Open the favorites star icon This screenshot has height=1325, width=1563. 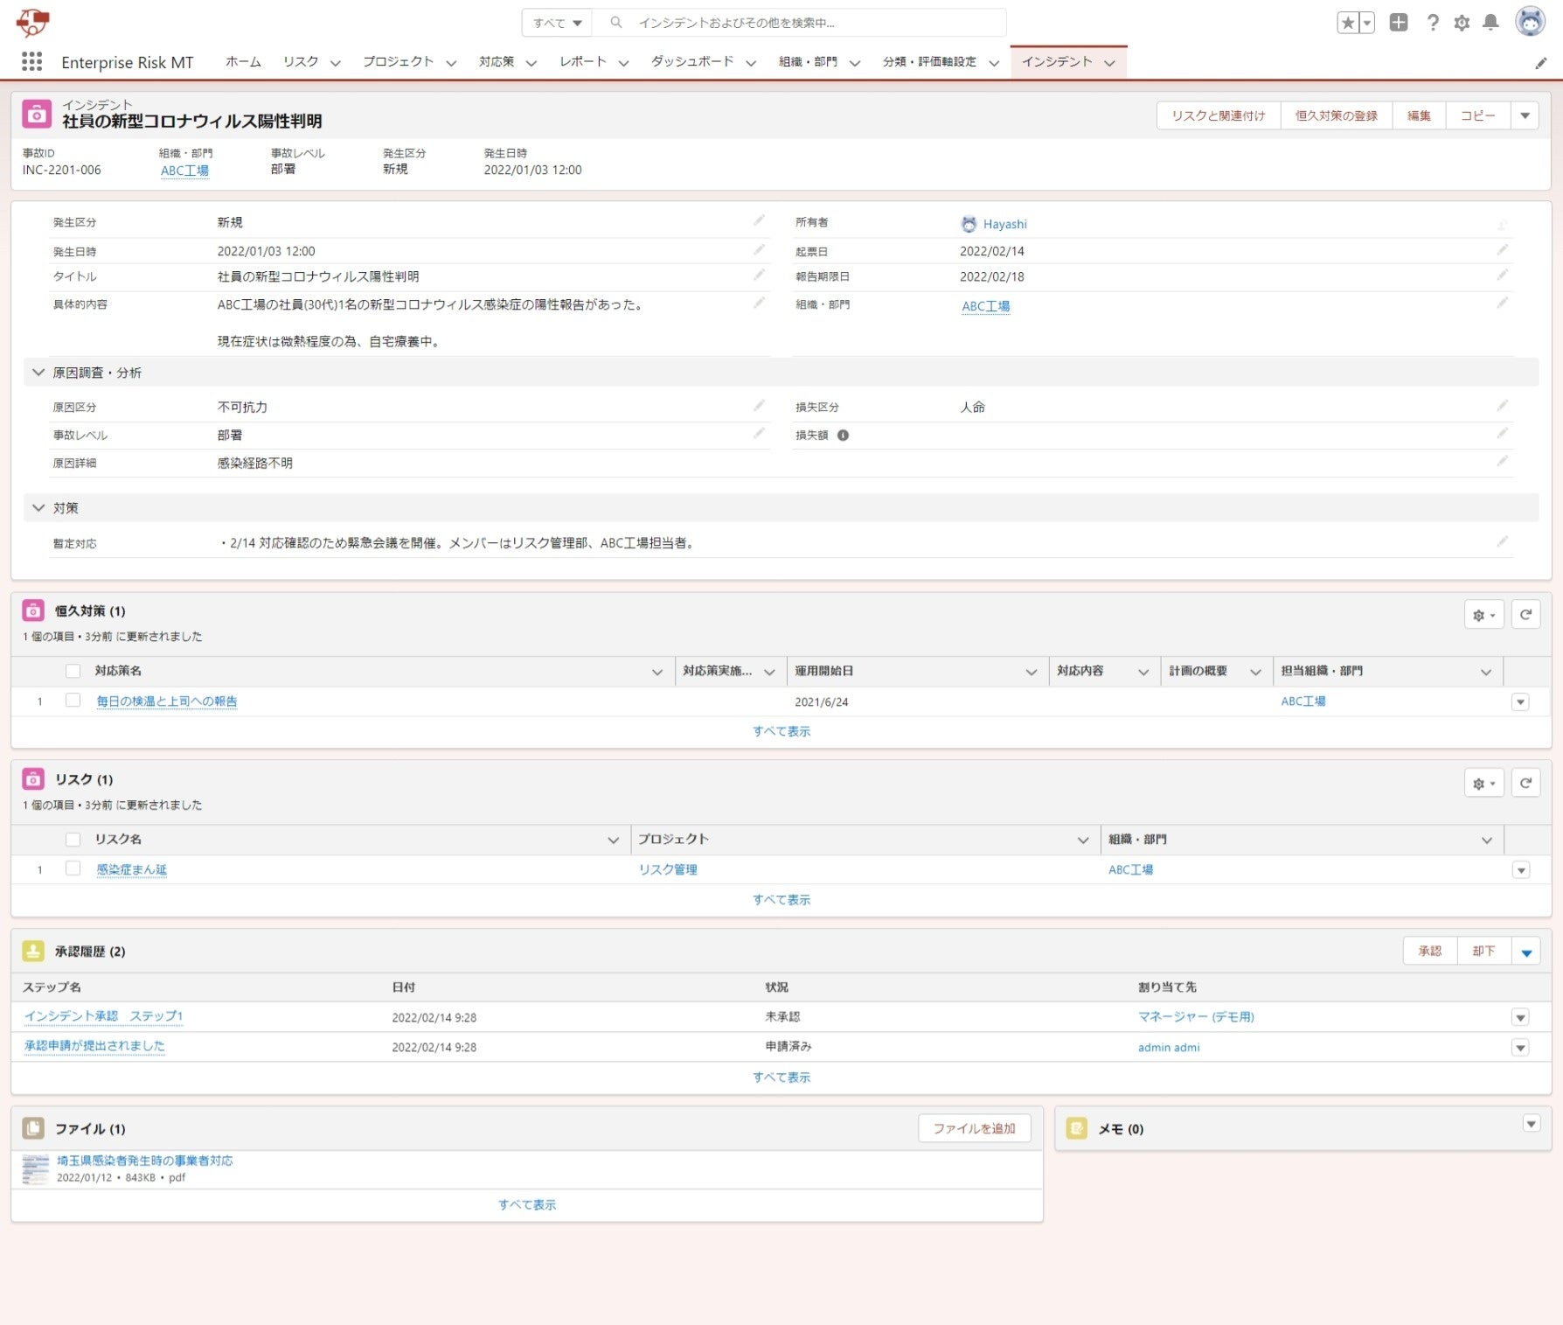pos(1348,23)
